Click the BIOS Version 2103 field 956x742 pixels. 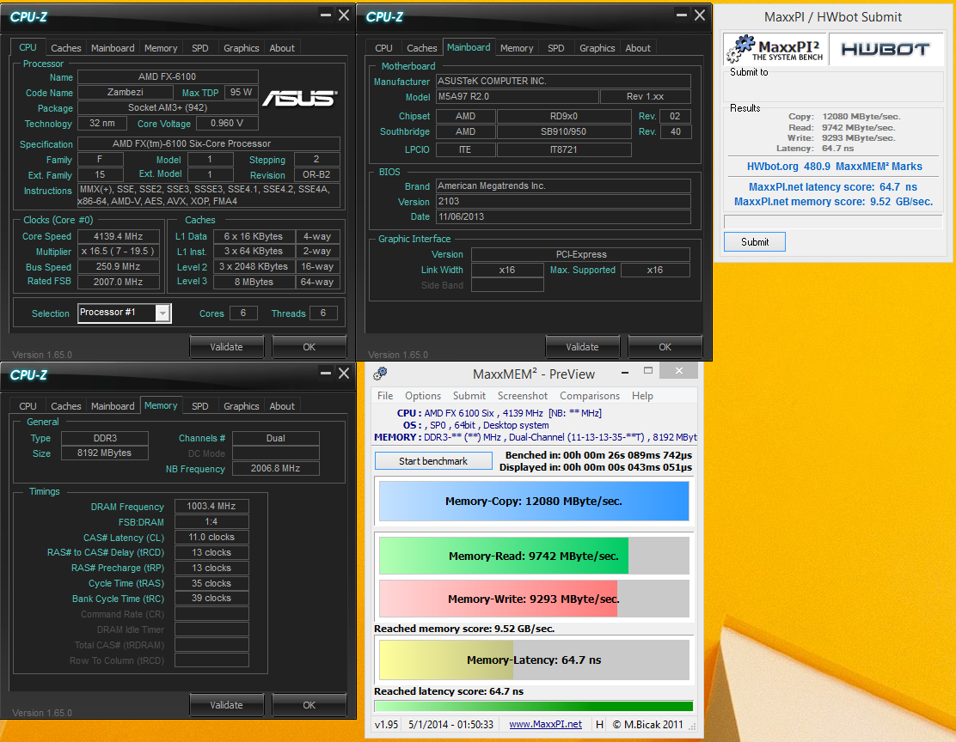(x=563, y=201)
